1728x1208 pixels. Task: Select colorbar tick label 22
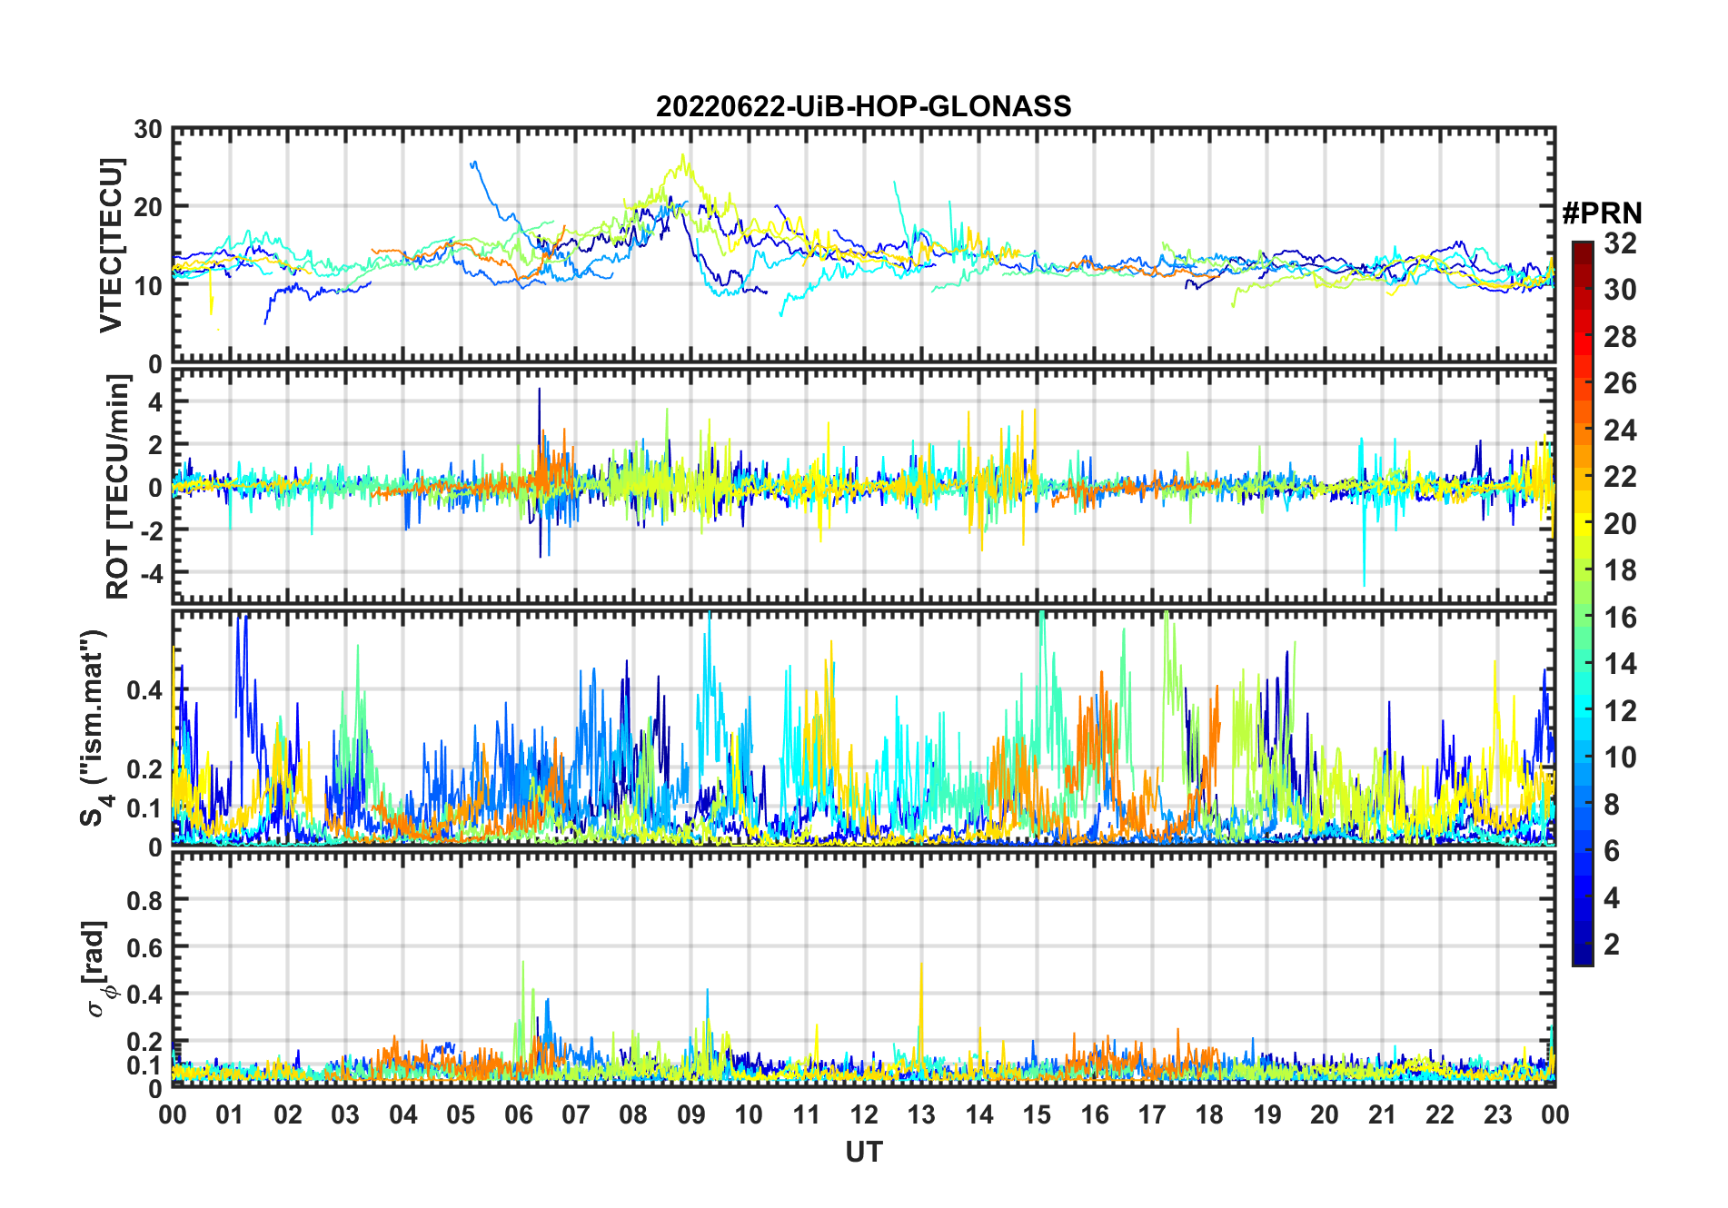point(1620,477)
